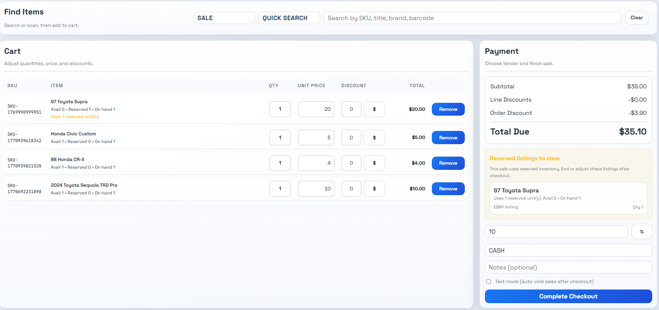Enable Test mode auto-void checkbox
Viewport: 659px width, 310px height.
[x=489, y=281]
